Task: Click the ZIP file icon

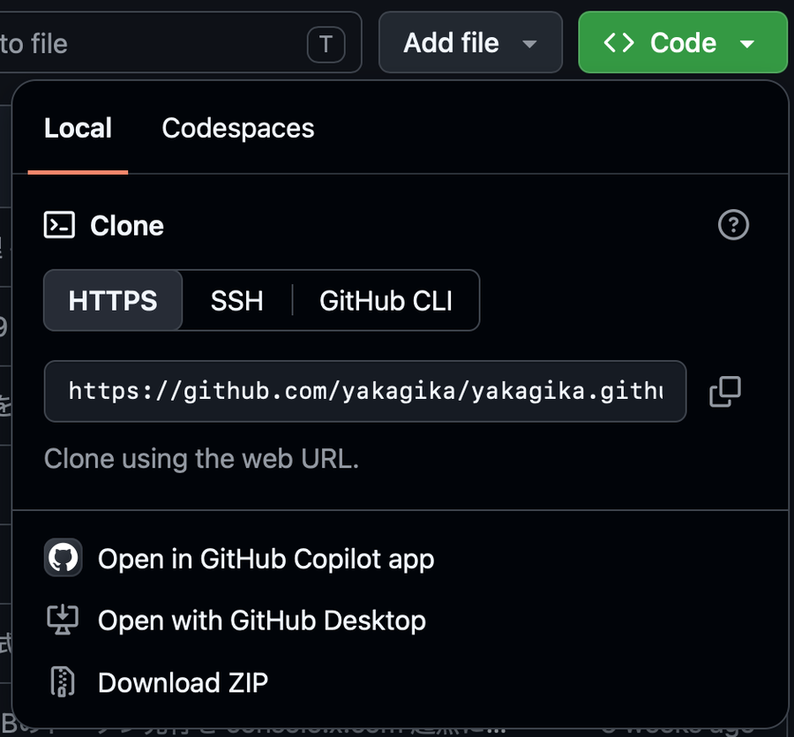Action: click(63, 681)
